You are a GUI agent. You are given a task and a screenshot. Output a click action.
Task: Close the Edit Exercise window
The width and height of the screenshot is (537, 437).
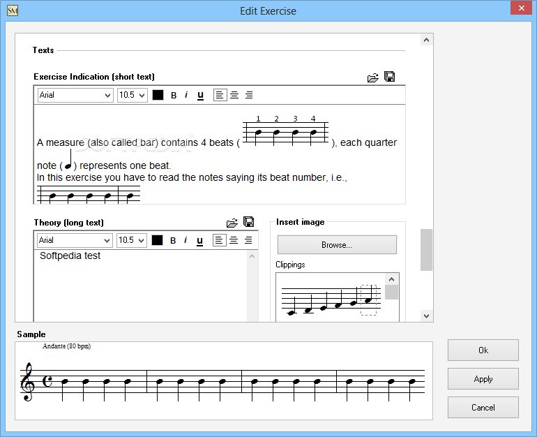point(521,8)
